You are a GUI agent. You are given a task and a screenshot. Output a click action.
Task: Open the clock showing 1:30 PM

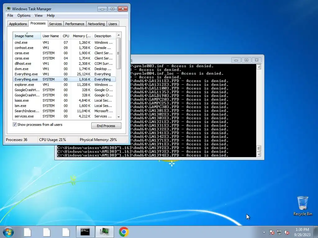tap(302, 232)
